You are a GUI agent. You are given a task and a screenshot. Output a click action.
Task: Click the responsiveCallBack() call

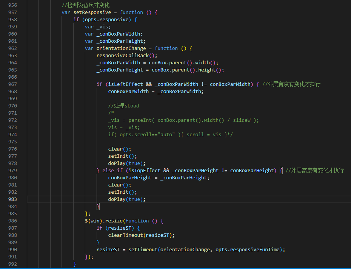(x=123, y=55)
